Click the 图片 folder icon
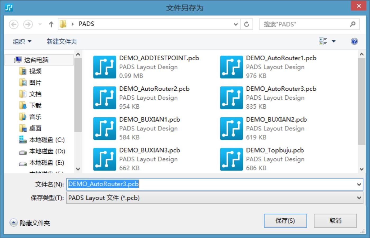 23,83
